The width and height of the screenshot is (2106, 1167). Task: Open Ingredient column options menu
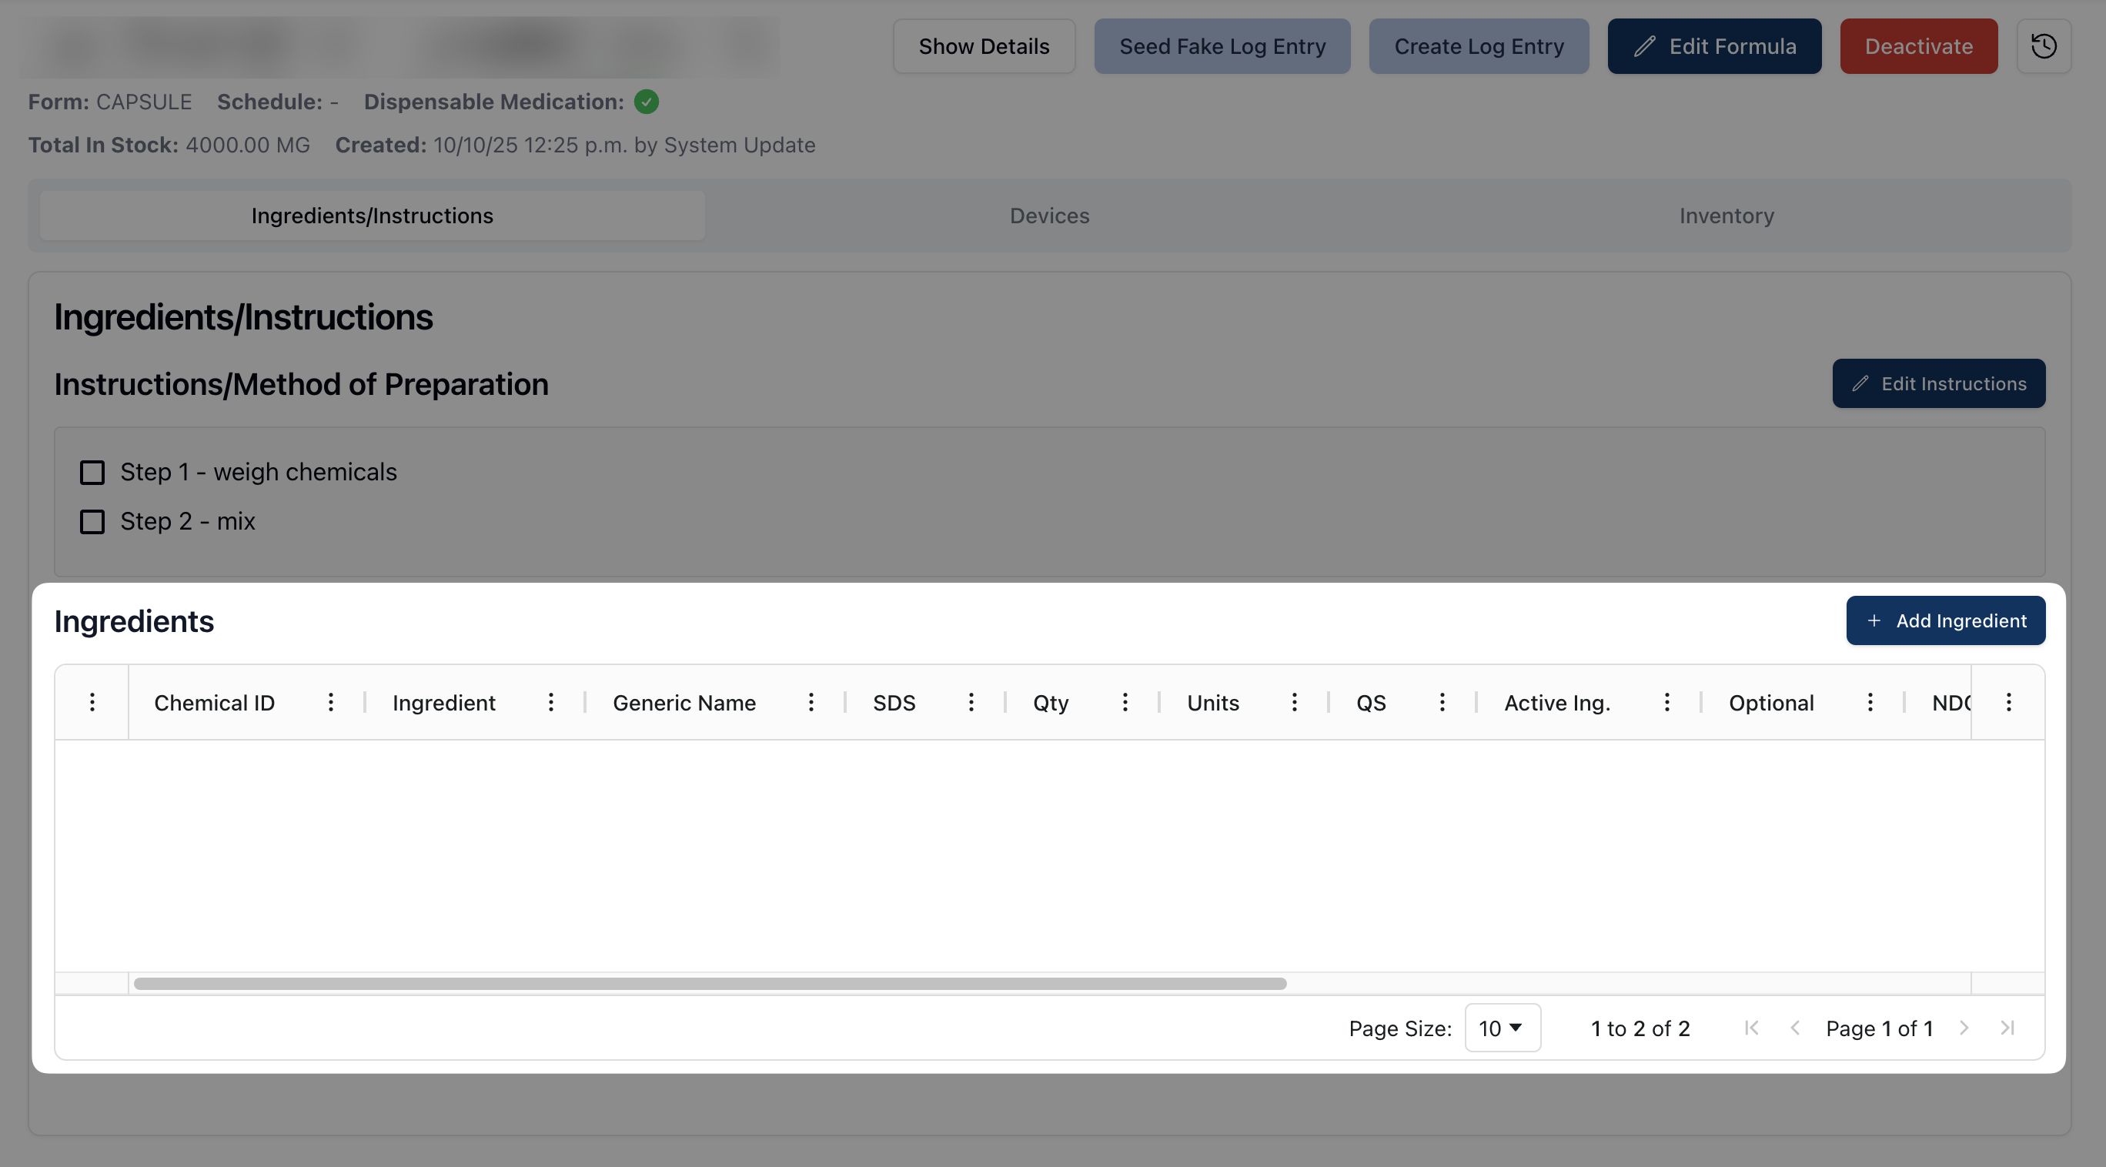point(551,703)
